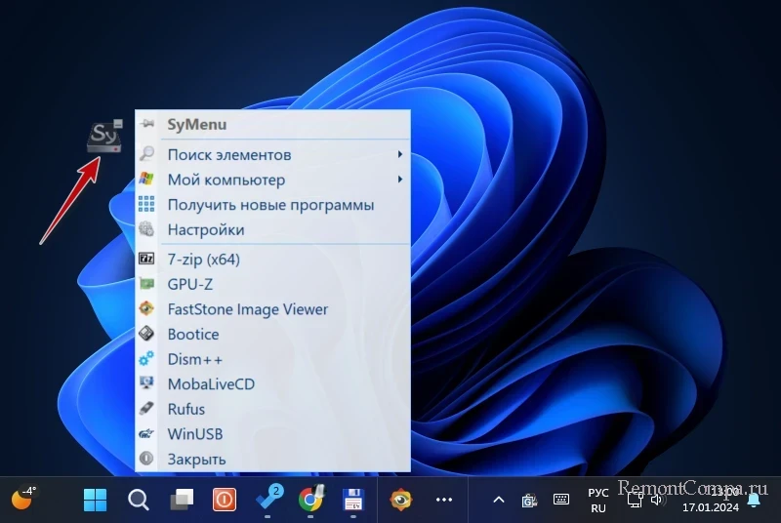Viewport: 781px width, 523px height.
Task: Click the SyMenu header title
Action: (196, 124)
